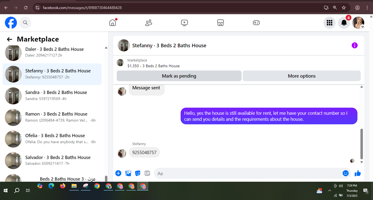
Task: Go back with the Marketplace arrow
Action: [10, 39]
